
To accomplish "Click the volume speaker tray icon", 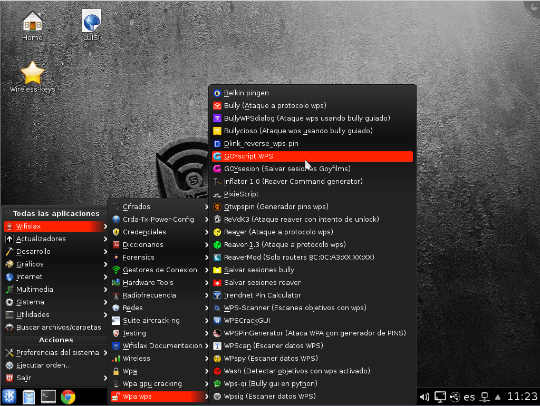I will point(425,397).
